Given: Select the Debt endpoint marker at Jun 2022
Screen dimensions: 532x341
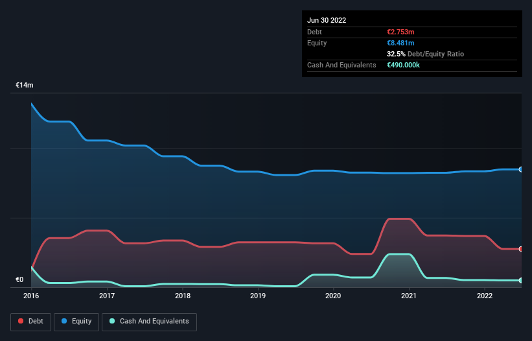Looking at the screenshot, I should pyautogui.click(x=521, y=249).
